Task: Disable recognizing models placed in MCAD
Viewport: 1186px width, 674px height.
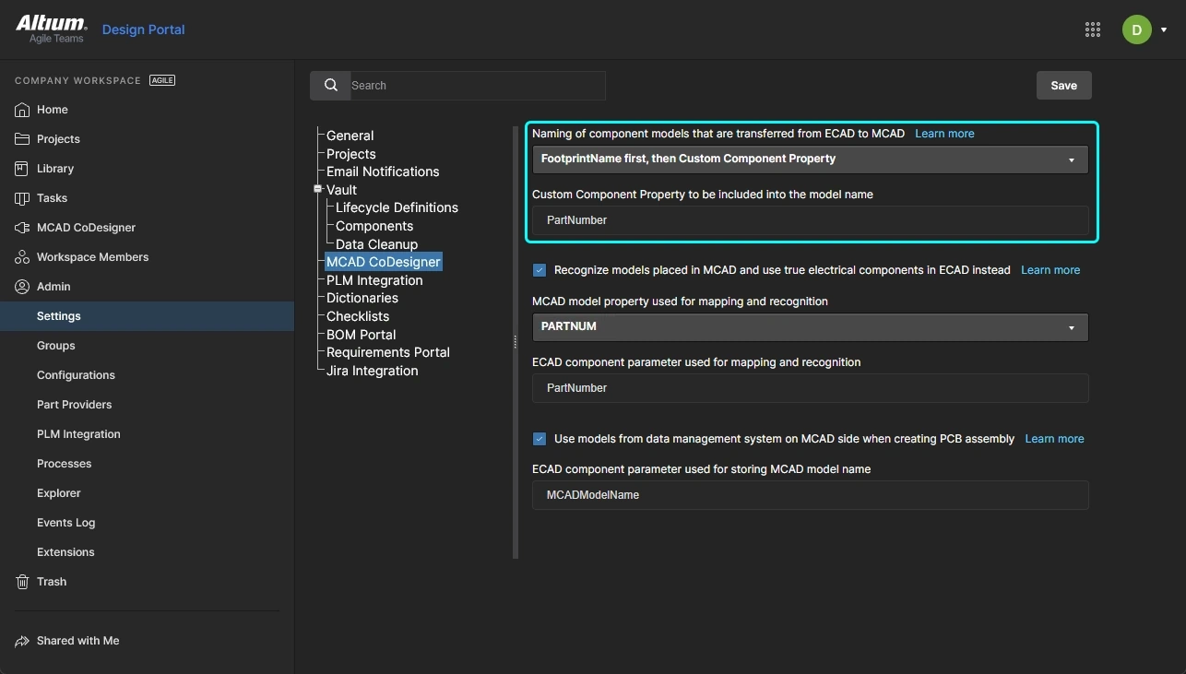Action: coord(540,270)
